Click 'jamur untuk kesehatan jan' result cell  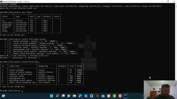pos(22,82)
